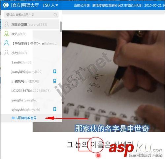Click the mobile device icon next to qfxxyshh
This screenshot has height=159, width=165.
(55, 109)
